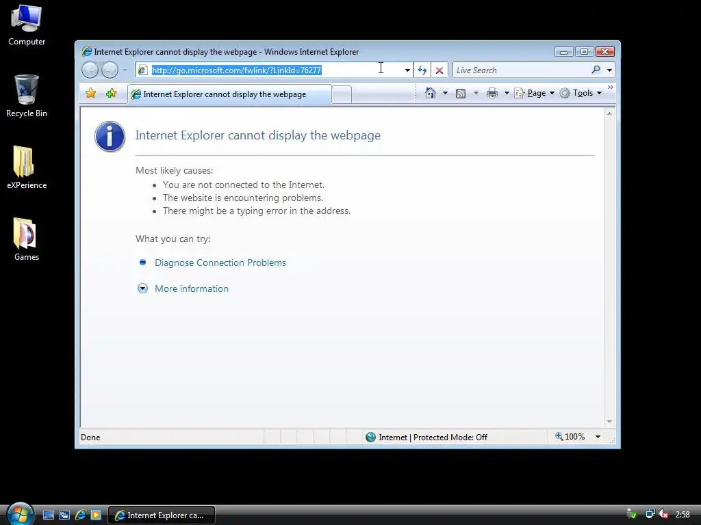Click 'Internet | Protected Mode: Off' status text
This screenshot has width=701, height=525.
coord(433,437)
